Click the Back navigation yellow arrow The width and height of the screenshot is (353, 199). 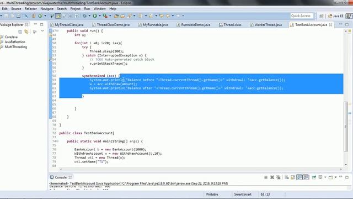point(168,16)
